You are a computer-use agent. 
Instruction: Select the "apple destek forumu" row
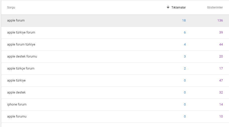pos(115,56)
